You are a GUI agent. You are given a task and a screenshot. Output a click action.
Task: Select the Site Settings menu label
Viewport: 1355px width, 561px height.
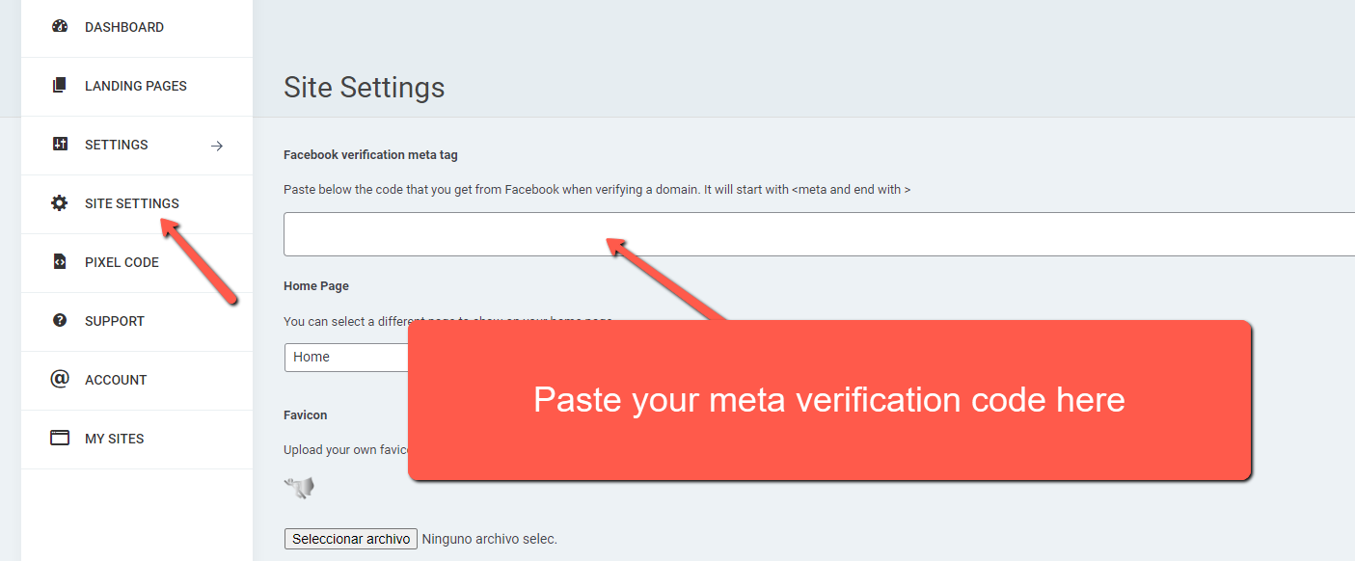coord(132,203)
